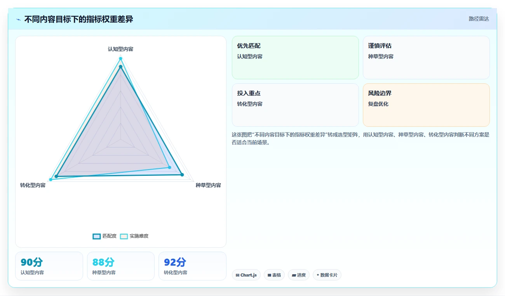The height and width of the screenshot is (296, 505).
Task: Click the 实施难度 point at the 认知型内容 vertex
Action: pyautogui.click(x=120, y=58)
